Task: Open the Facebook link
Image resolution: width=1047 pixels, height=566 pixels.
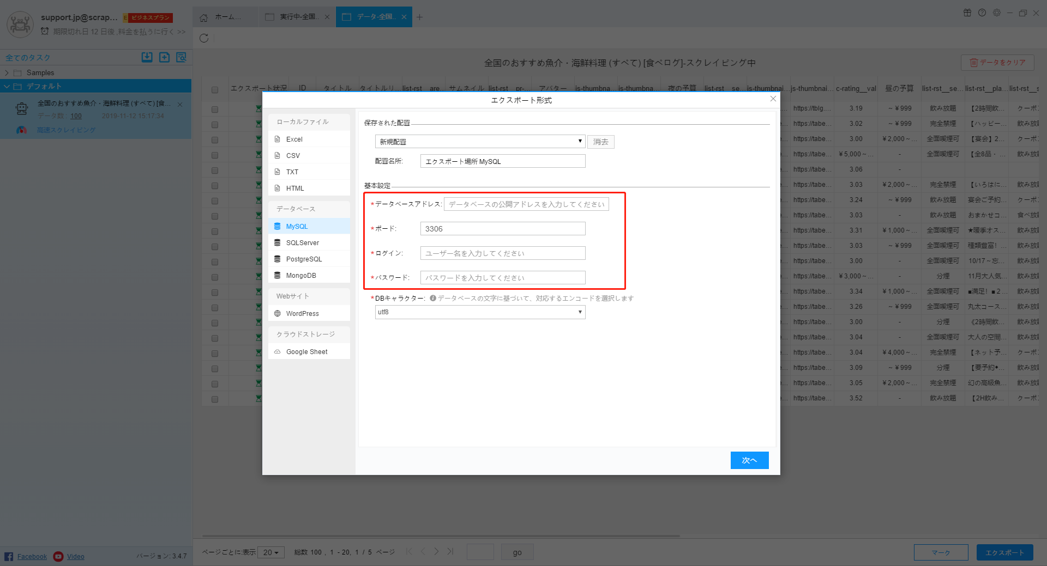Action: click(32, 557)
